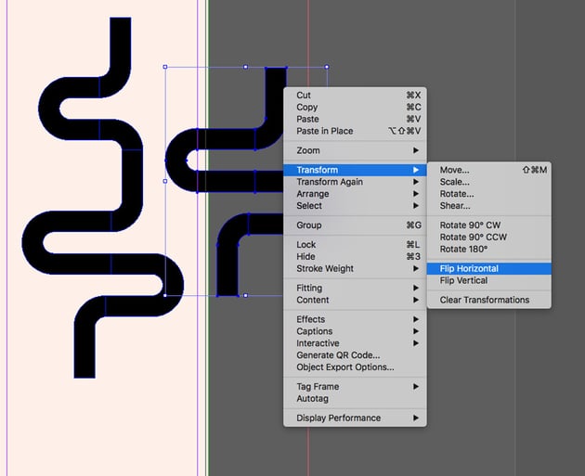Choose Lock from the context menu
585x476 pixels.
[x=306, y=244]
